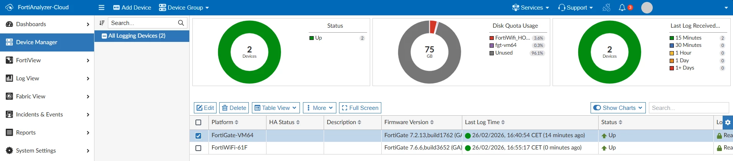Open the Support menu
Viewport: 733px width, 161px height.
575,8
